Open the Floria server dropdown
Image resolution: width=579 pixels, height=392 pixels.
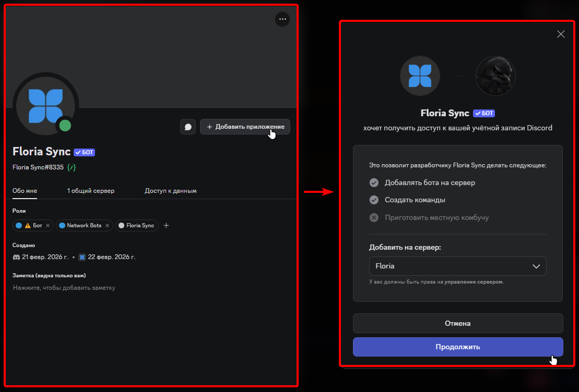click(457, 266)
